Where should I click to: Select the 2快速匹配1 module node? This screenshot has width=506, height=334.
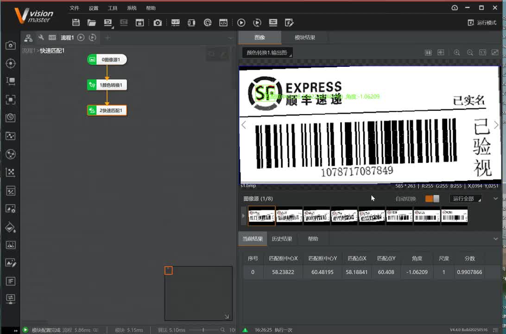[107, 110]
